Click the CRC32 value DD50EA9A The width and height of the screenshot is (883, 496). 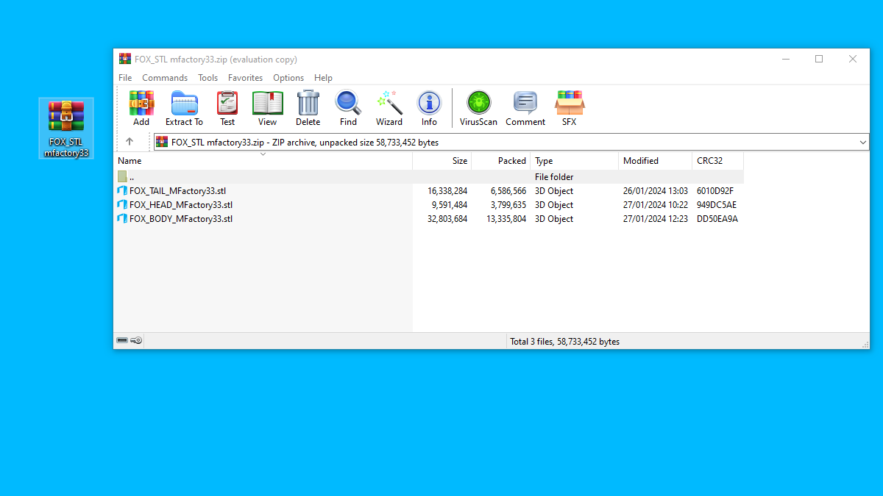tap(717, 219)
